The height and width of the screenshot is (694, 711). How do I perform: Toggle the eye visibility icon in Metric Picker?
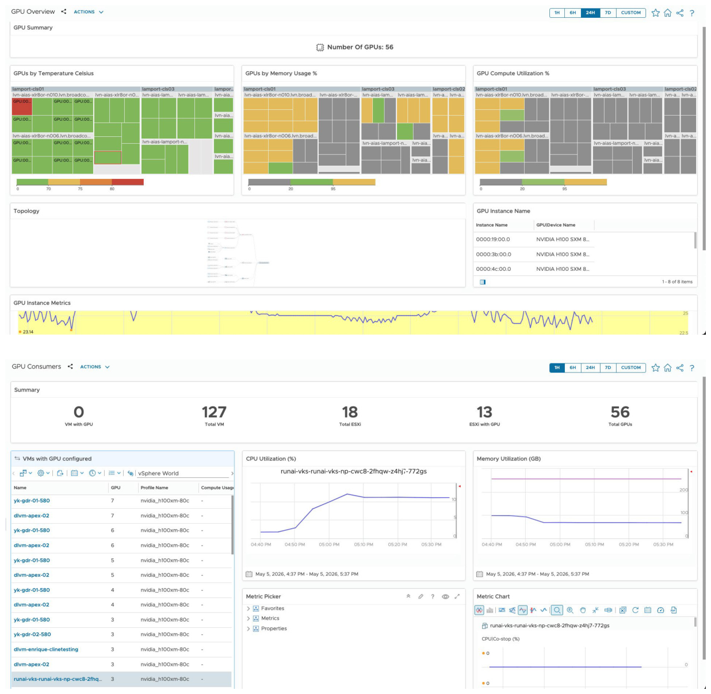coord(445,597)
